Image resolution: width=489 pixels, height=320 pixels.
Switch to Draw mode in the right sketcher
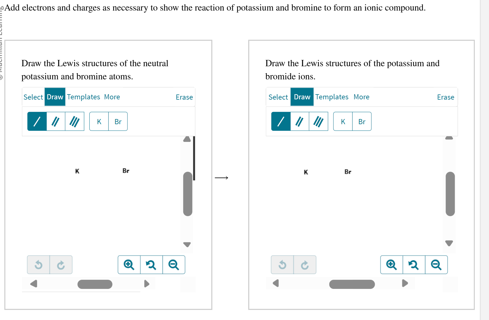(302, 97)
